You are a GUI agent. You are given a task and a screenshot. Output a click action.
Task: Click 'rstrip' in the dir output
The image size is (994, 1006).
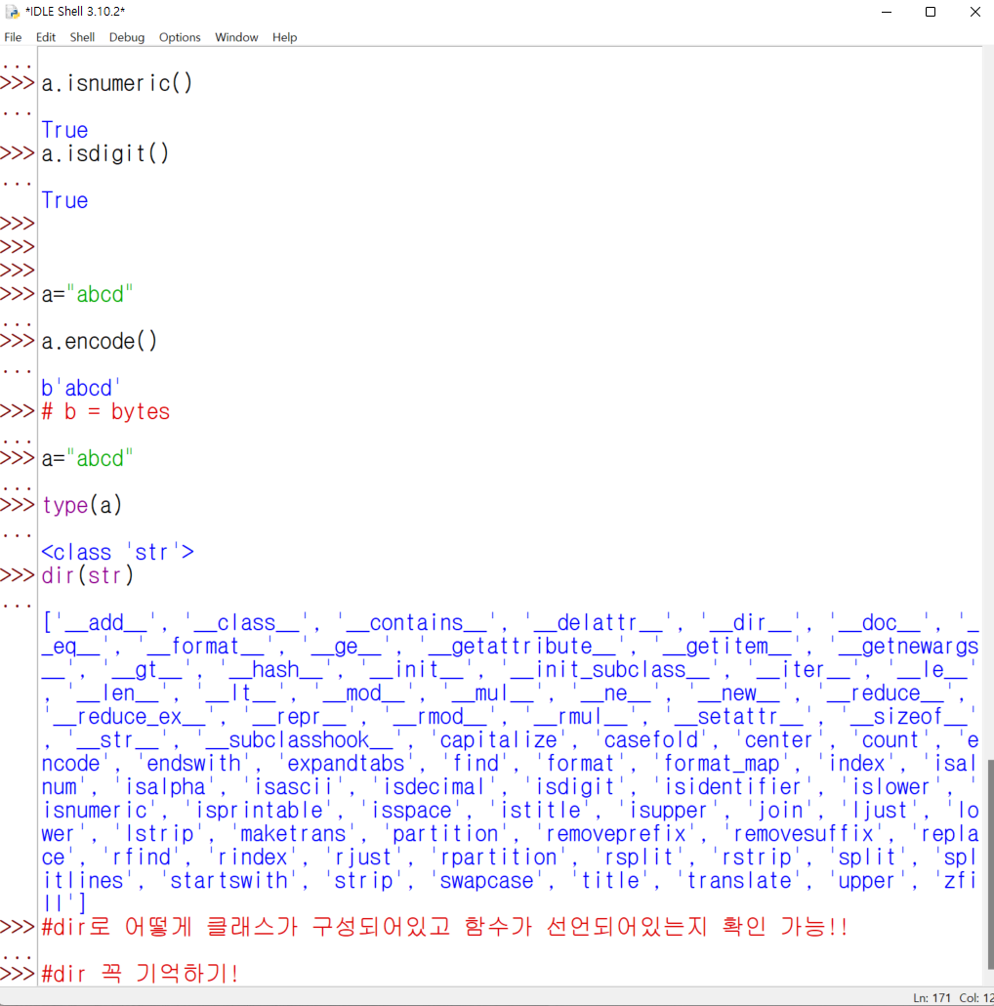point(757,858)
